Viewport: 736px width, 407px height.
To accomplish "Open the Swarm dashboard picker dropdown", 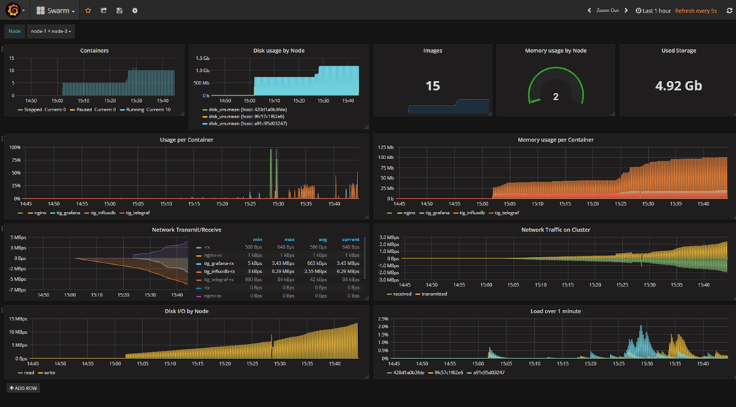I will 56,11.
